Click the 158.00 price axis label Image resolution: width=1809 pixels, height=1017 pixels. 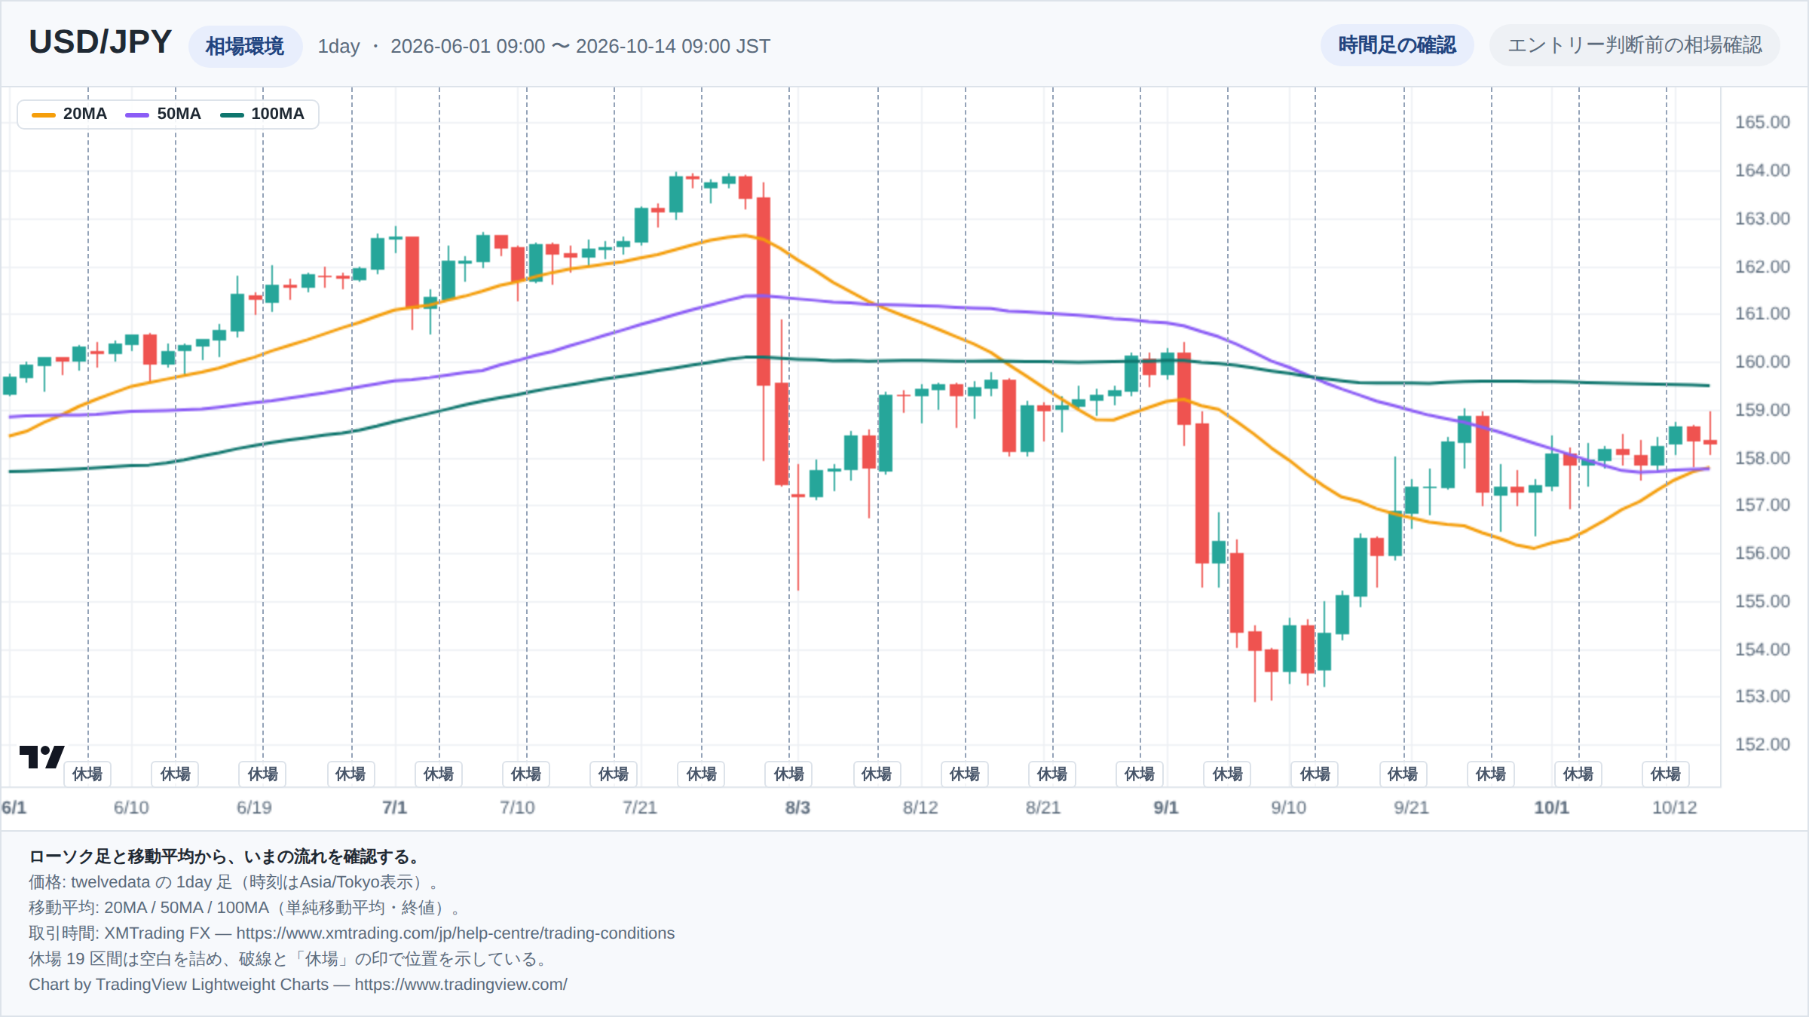coord(1762,458)
